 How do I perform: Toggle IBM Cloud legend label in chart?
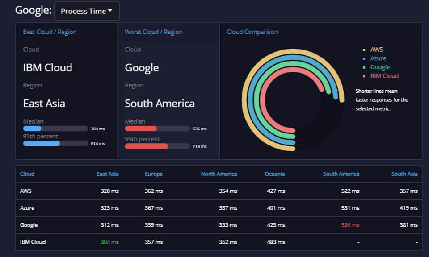tap(384, 76)
